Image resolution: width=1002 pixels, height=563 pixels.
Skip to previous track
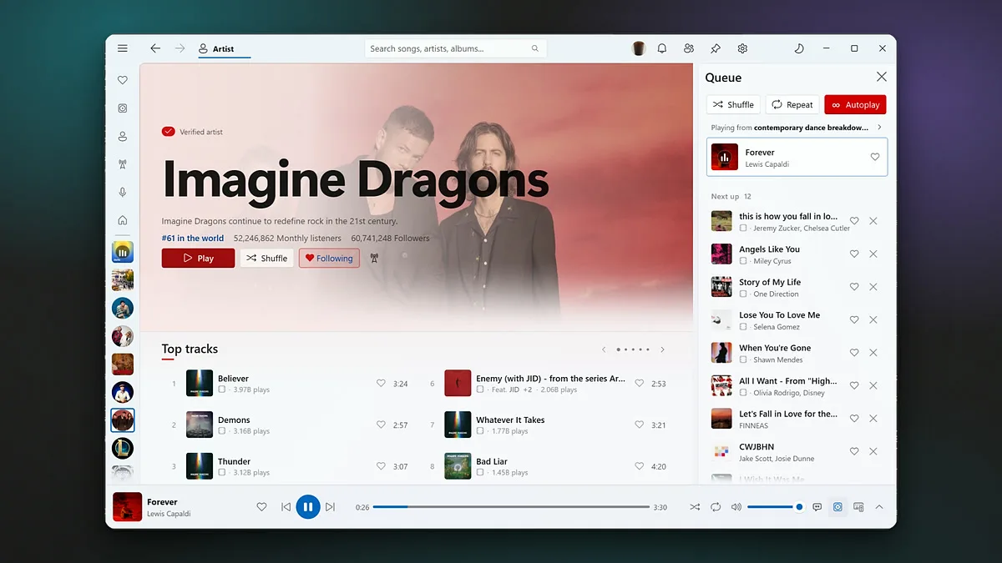286,506
